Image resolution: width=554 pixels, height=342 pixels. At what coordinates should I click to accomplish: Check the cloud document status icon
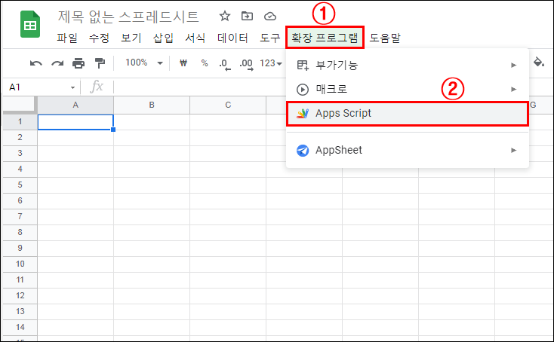pyautogui.click(x=269, y=16)
